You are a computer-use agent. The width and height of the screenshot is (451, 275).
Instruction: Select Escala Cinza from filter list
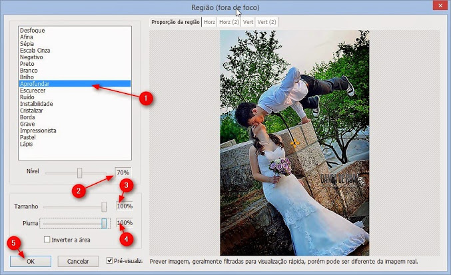pos(36,51)
